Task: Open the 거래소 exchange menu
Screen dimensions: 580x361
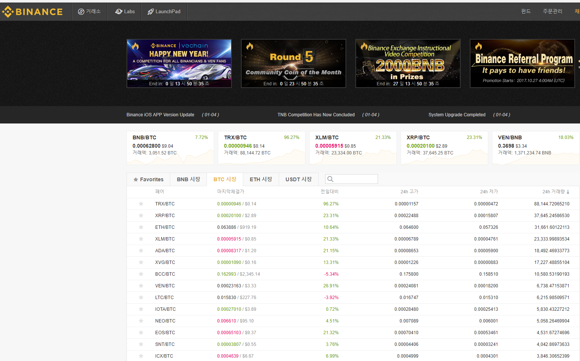Action: point(89,12)
